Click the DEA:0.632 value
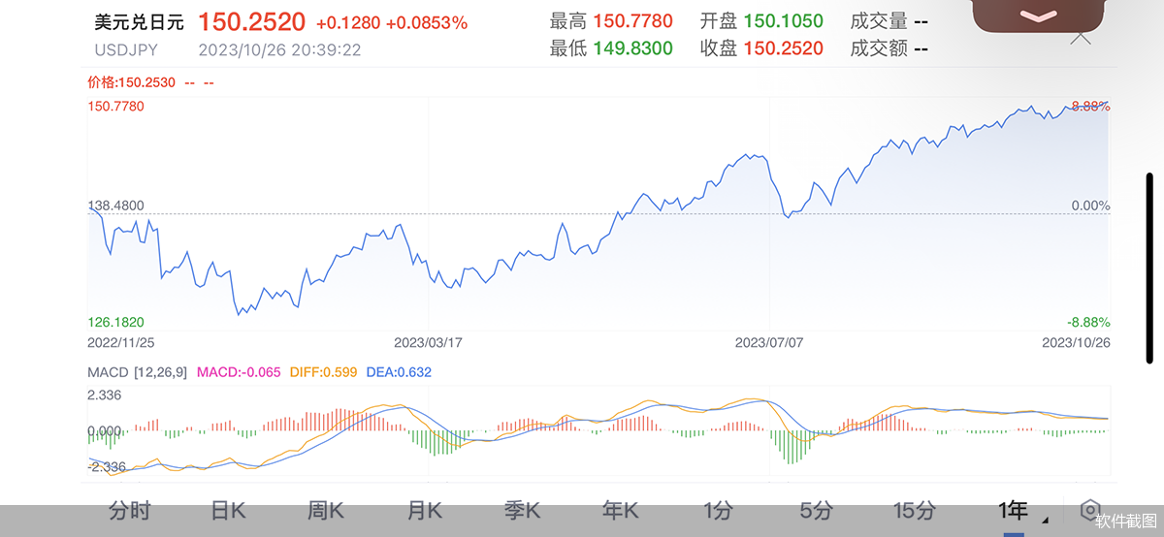Screen dimensions: 1164x537 click(399, 371)
